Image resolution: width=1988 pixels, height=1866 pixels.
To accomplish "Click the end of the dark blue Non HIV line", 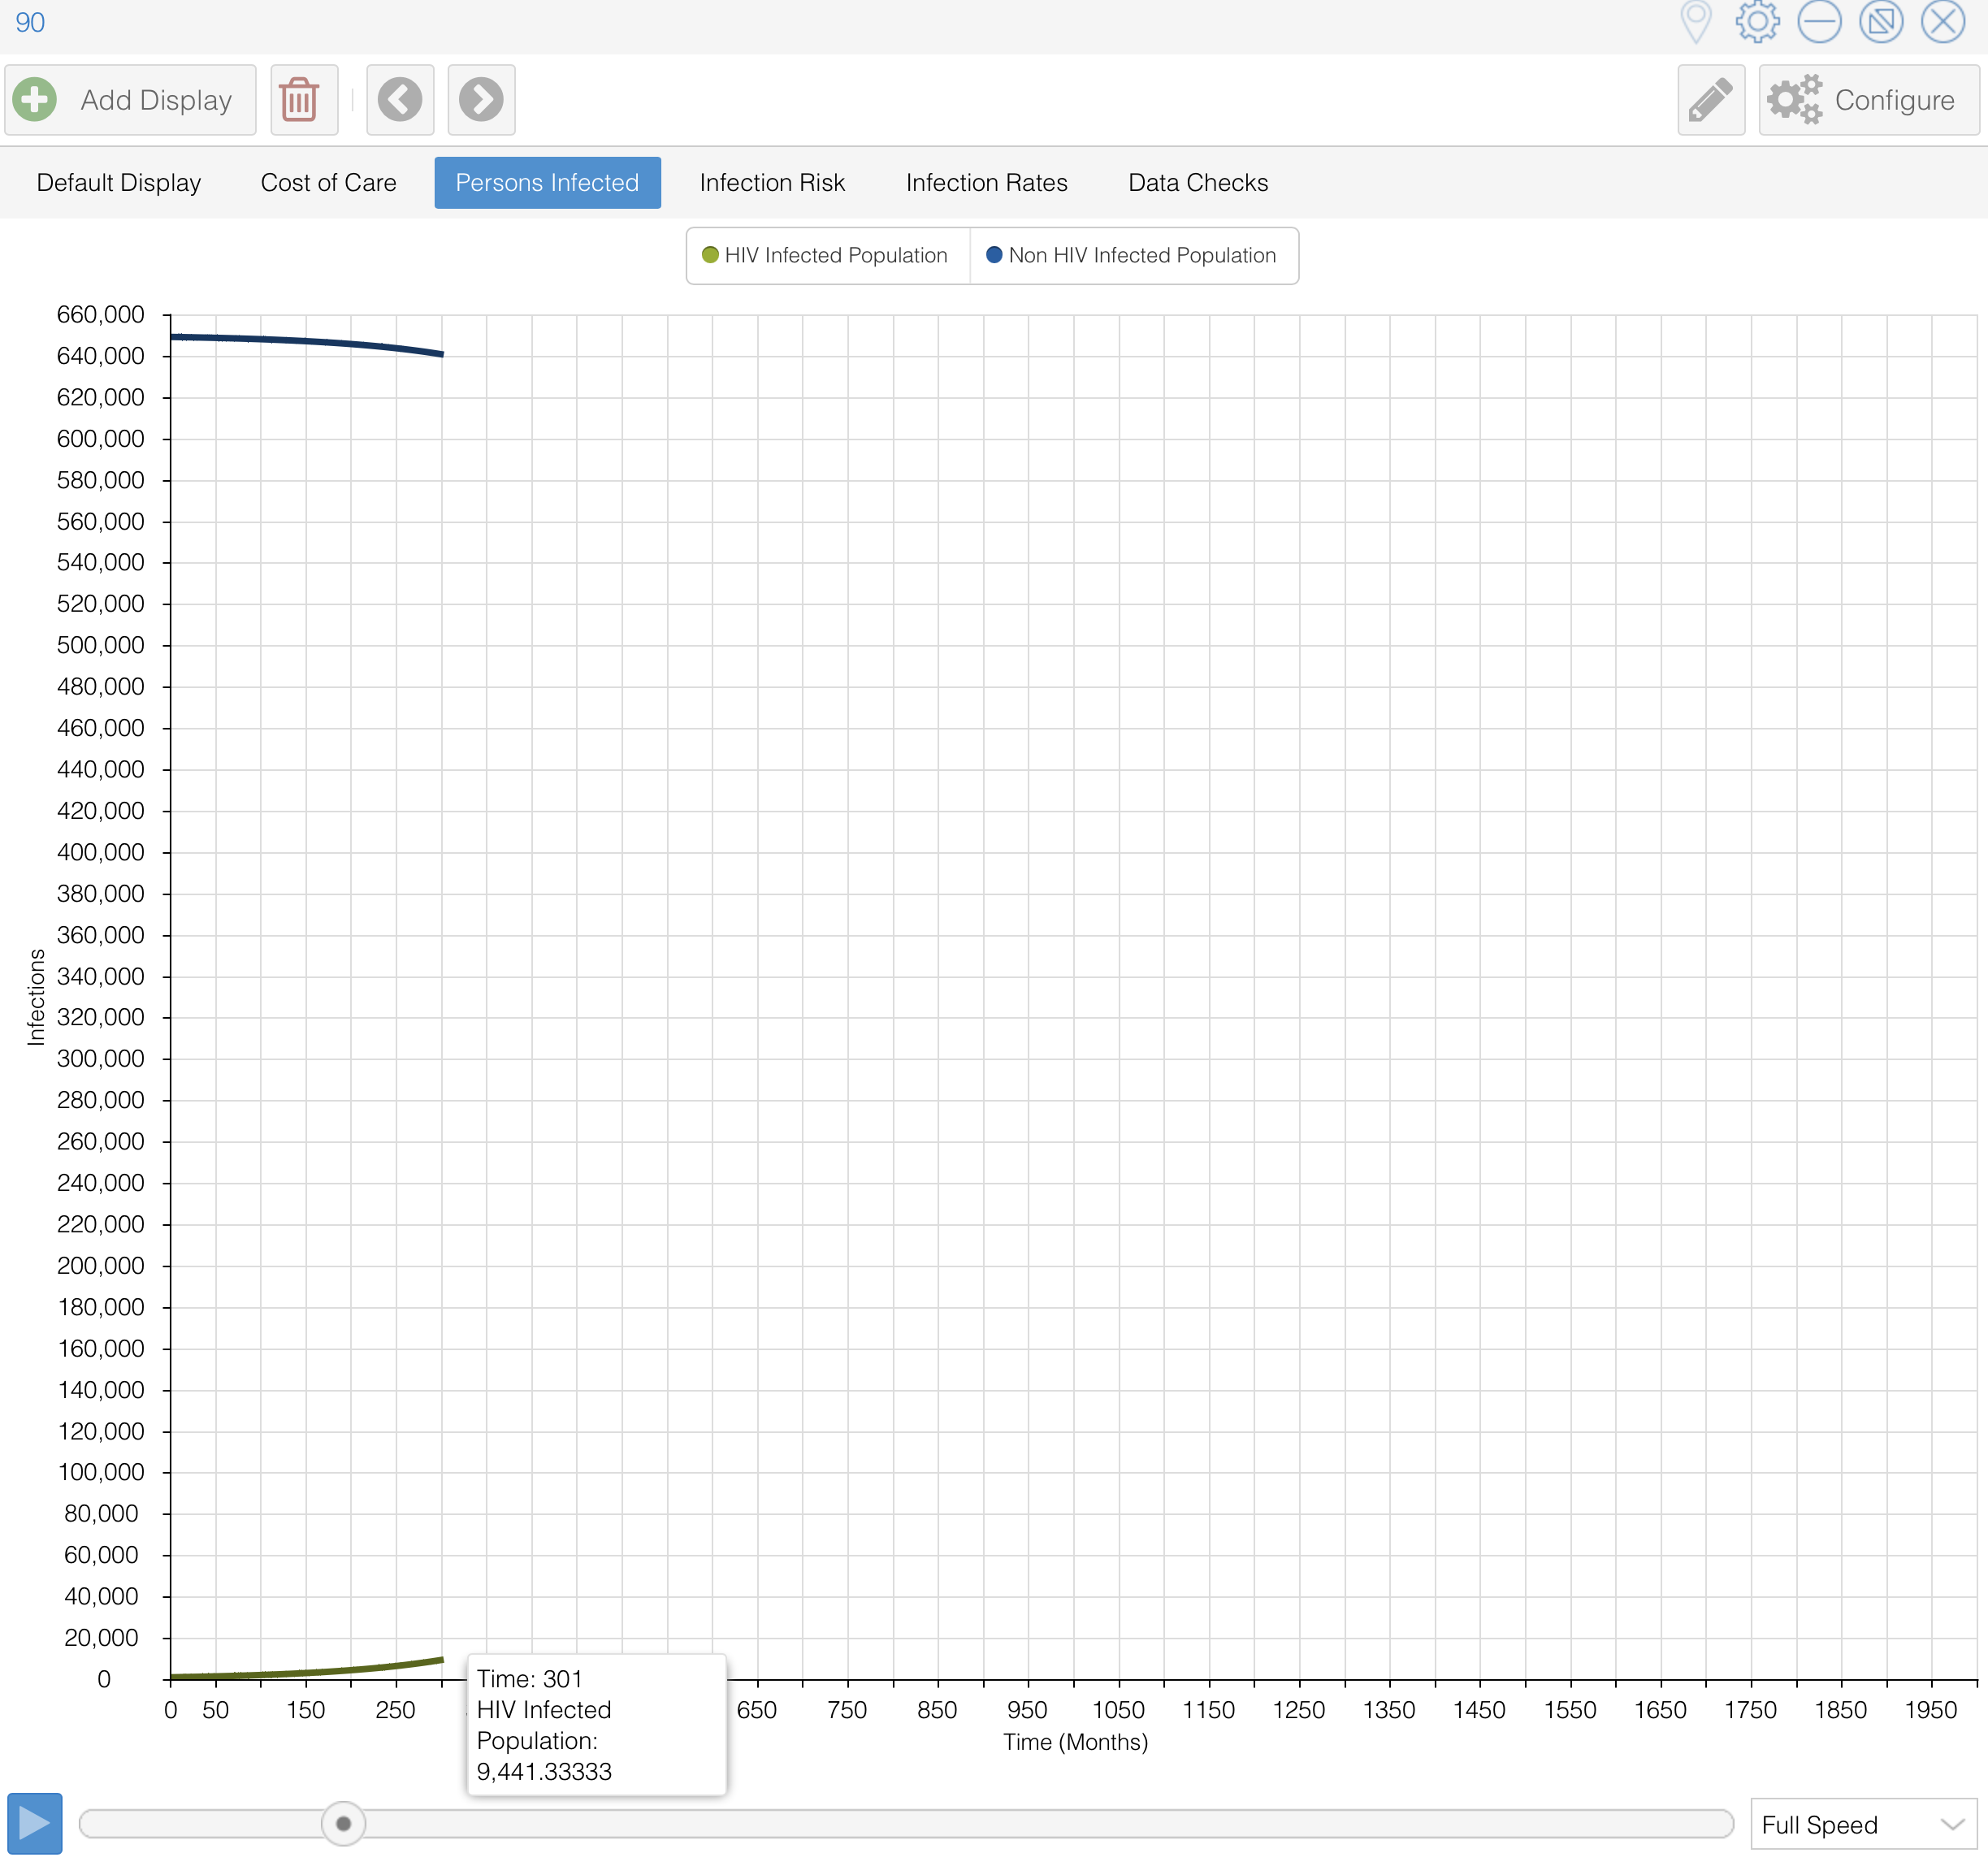I will click(442, 354).
